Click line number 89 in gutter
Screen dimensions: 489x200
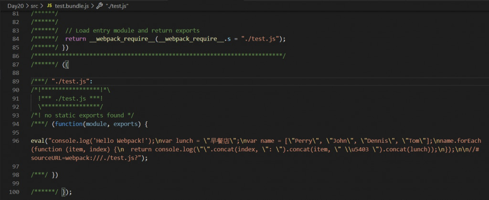point(16,81)
